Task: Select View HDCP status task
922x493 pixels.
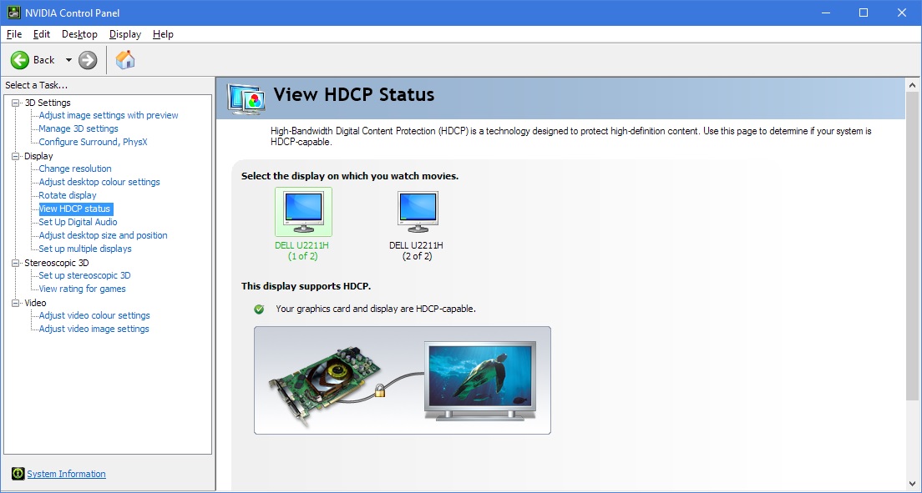Action: pyautogui.click(x=74, y=209)
